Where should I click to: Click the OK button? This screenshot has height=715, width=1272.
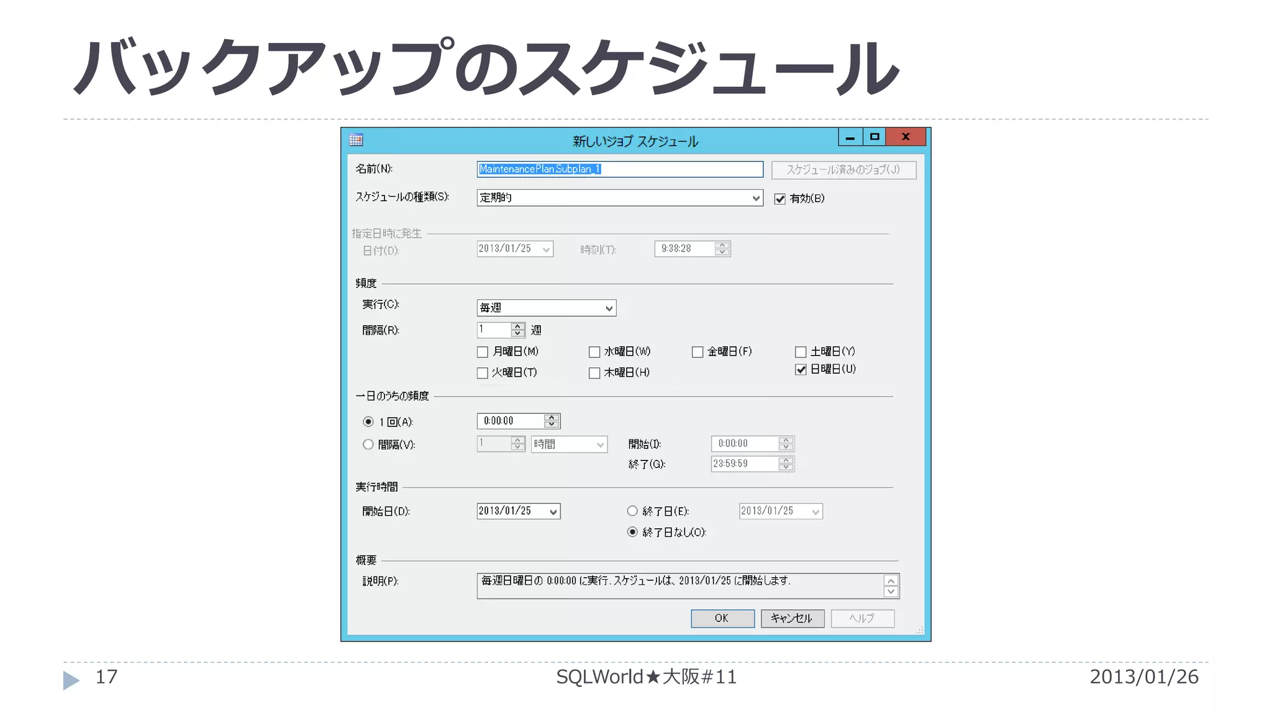(722, 618)
